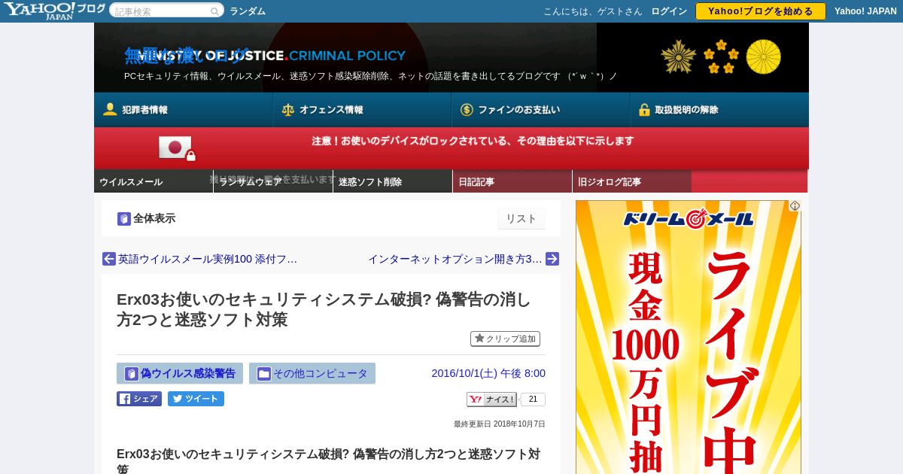Click the クリップ追加 button
The height and width of the screenshot is (474, 903).
tap(505, 339)
